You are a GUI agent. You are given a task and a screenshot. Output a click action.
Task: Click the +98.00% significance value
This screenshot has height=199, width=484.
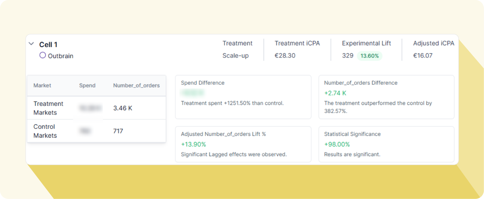click(337, 144)
